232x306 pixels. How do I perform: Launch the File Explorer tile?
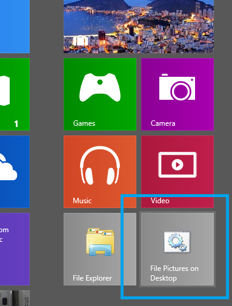point(100,249)
